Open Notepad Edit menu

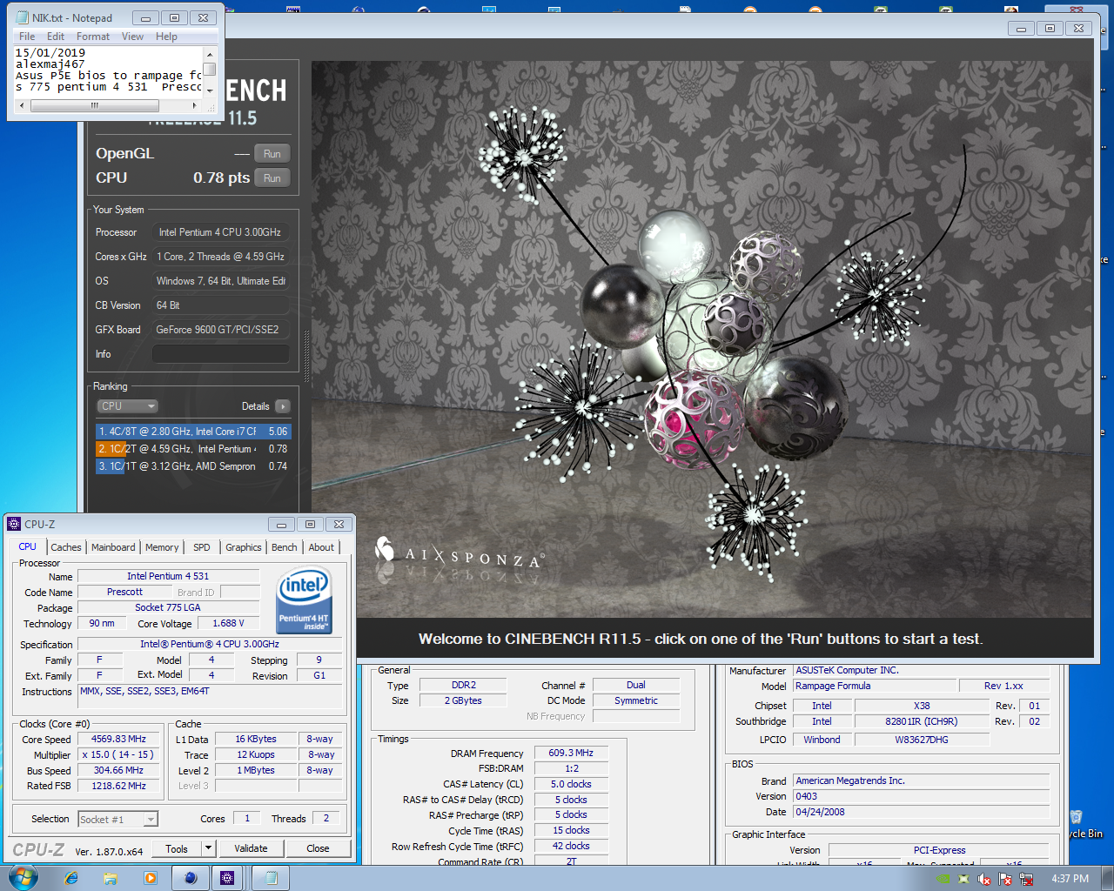[x=56, y=37]
